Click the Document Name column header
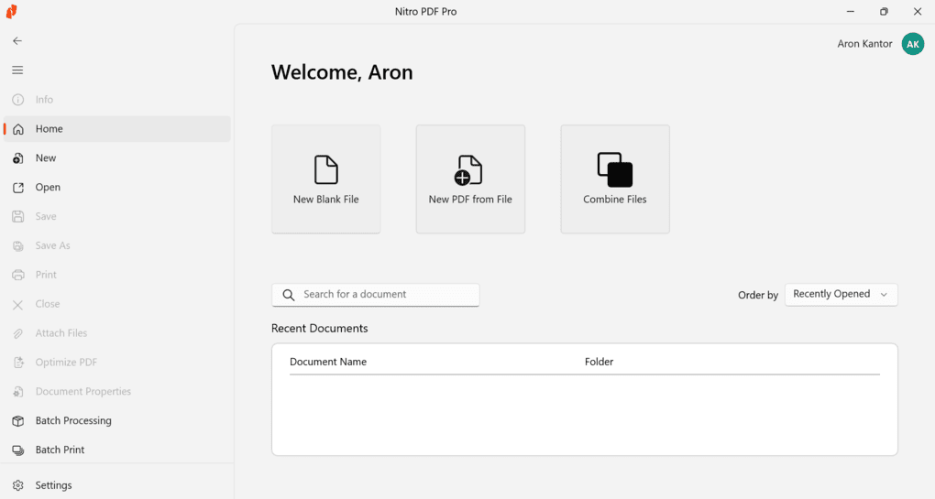The height and width of the screenshot is (499, 935). 328,362
